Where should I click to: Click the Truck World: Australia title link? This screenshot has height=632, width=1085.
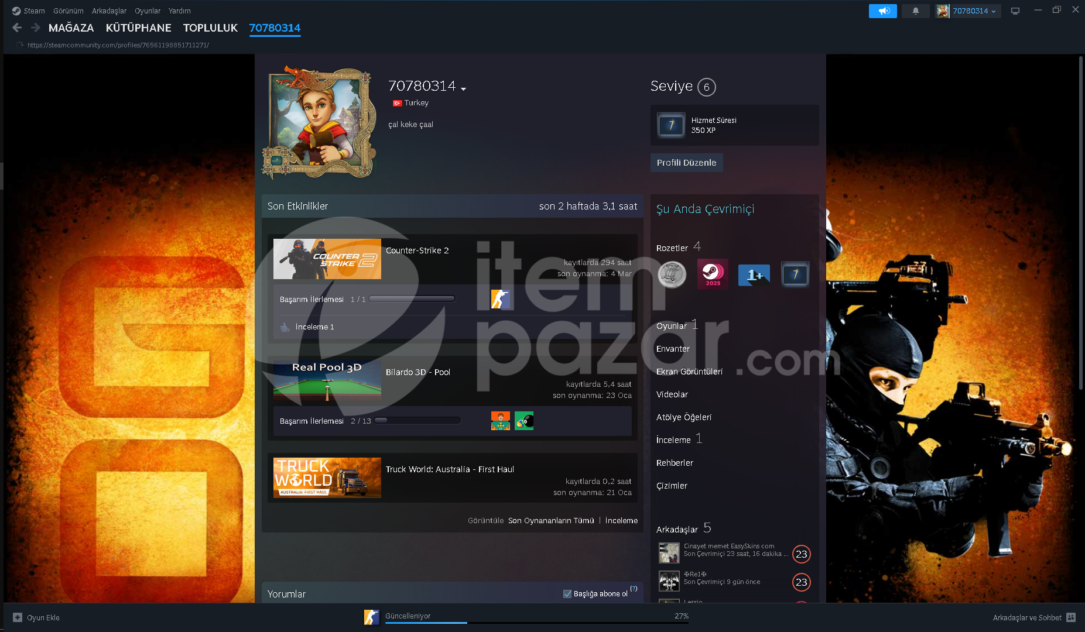click(450, 469)
